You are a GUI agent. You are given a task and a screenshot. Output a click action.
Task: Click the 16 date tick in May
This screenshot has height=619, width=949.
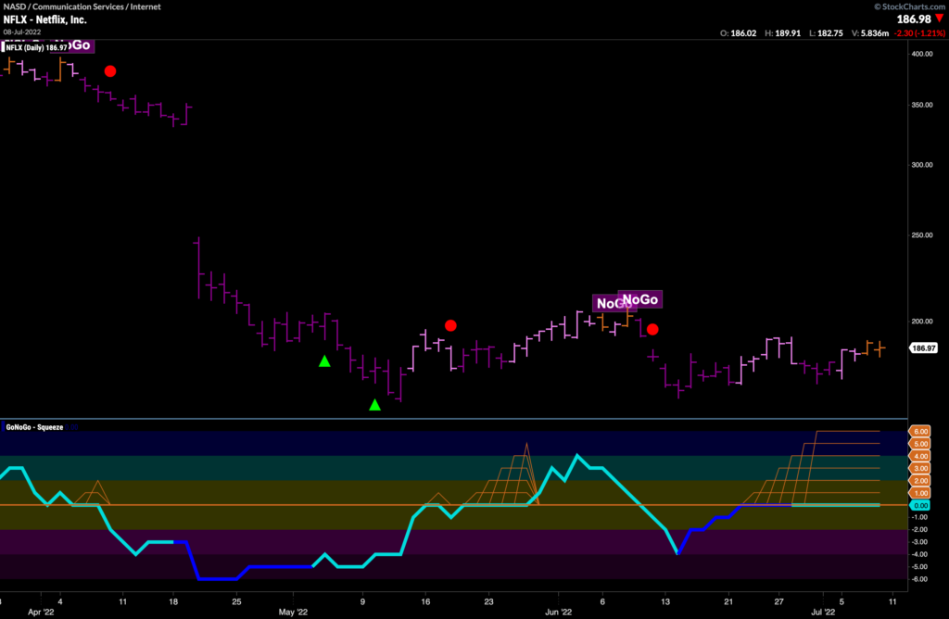425,601
